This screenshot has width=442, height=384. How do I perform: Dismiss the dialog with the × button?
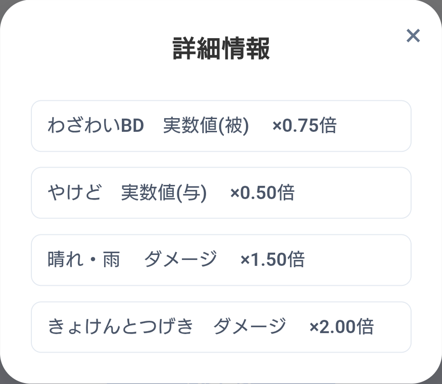[413, 35]
